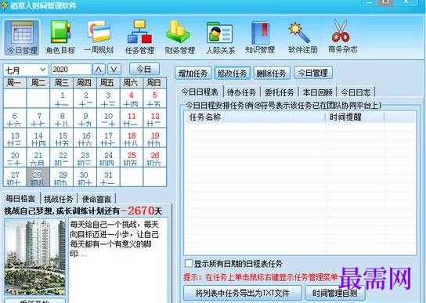Select July 5 in the calendar
The width and height of the screenshot is (426, 303).
click(x=154, y=99)
